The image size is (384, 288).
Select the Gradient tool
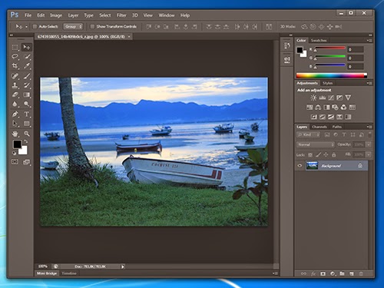point(27,94)
